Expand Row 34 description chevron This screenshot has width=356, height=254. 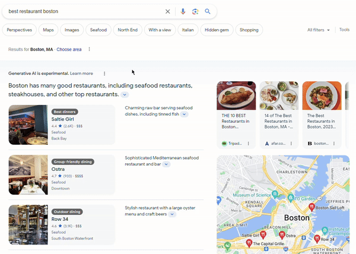point(172,214)
